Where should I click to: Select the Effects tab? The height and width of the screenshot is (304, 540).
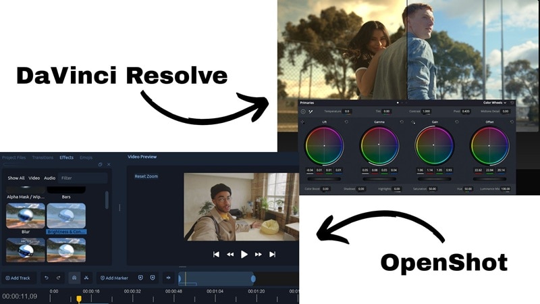[66, 157]
